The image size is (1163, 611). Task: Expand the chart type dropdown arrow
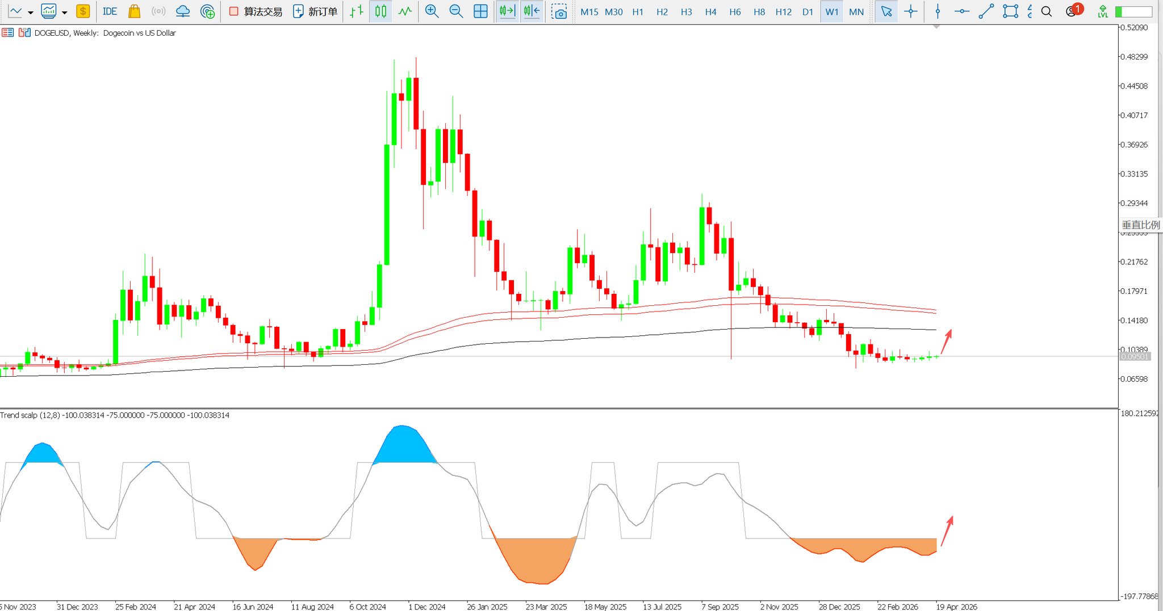(x=31, y=12)
